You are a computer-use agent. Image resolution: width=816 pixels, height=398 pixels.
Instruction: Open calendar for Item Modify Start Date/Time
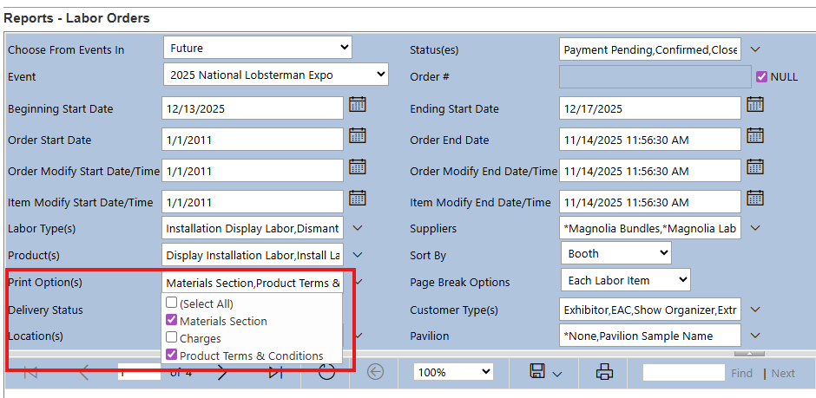(357, 199)
